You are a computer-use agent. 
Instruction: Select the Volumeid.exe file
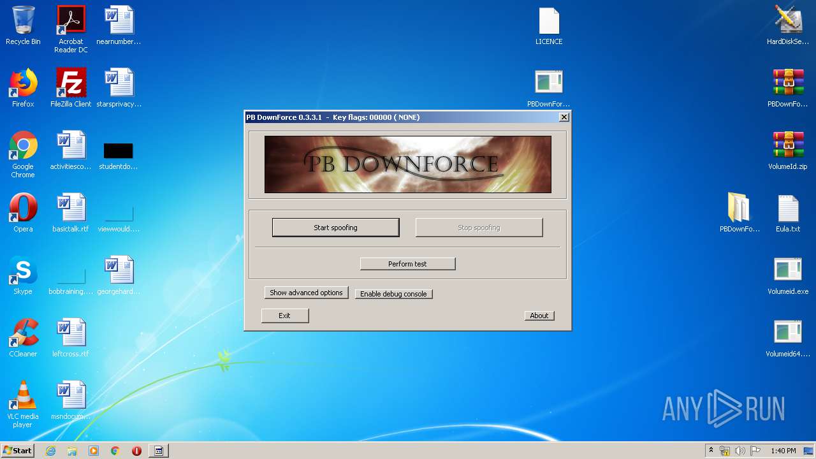(788, 275)
